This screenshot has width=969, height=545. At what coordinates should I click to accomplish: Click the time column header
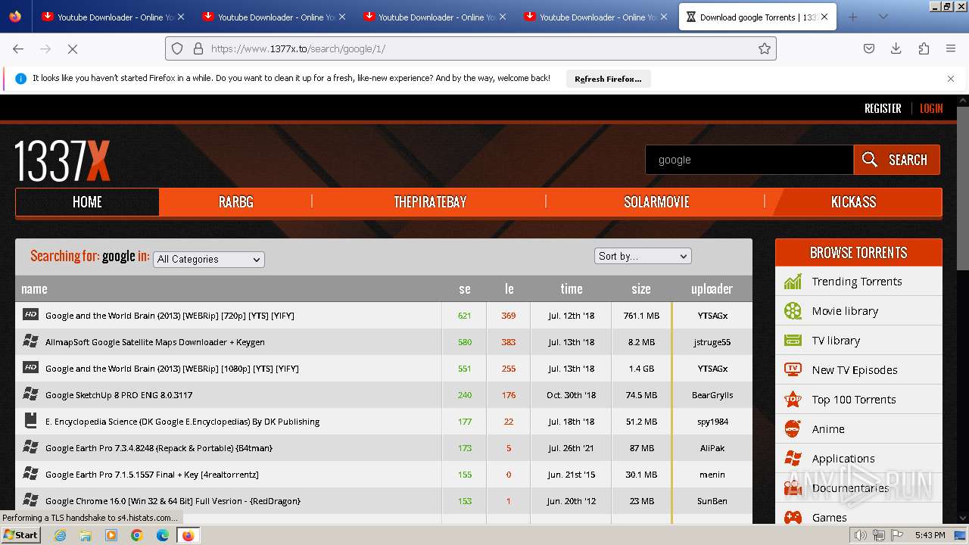pyautogui.click(x=572, y=288)
